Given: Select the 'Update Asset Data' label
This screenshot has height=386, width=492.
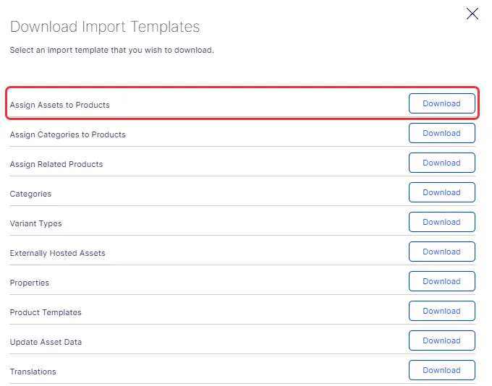Looking at the screenshot, I should [46, 342].
